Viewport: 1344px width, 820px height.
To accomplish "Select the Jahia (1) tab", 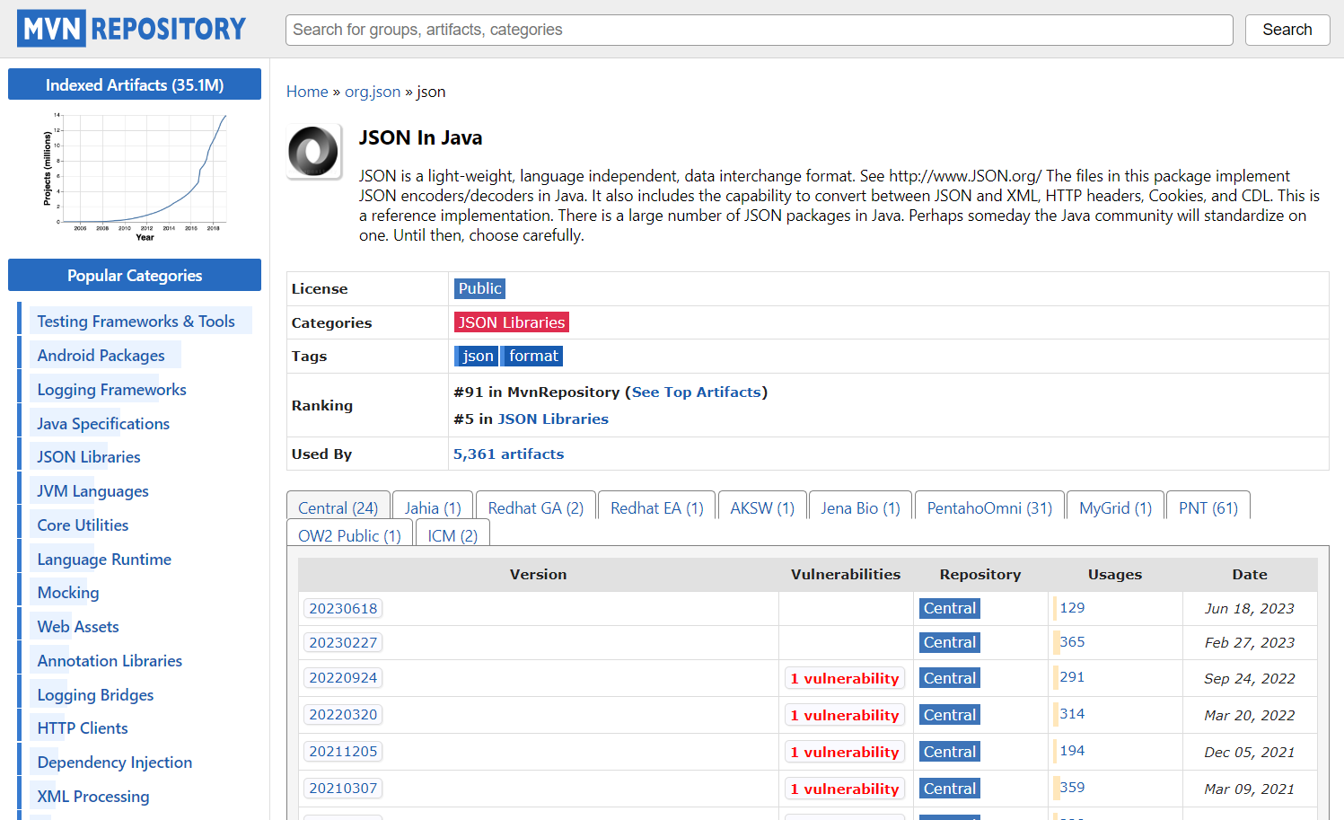I will [x=433, y=507].
